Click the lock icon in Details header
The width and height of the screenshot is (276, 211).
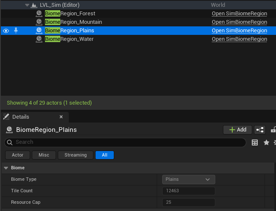(273, 130)
